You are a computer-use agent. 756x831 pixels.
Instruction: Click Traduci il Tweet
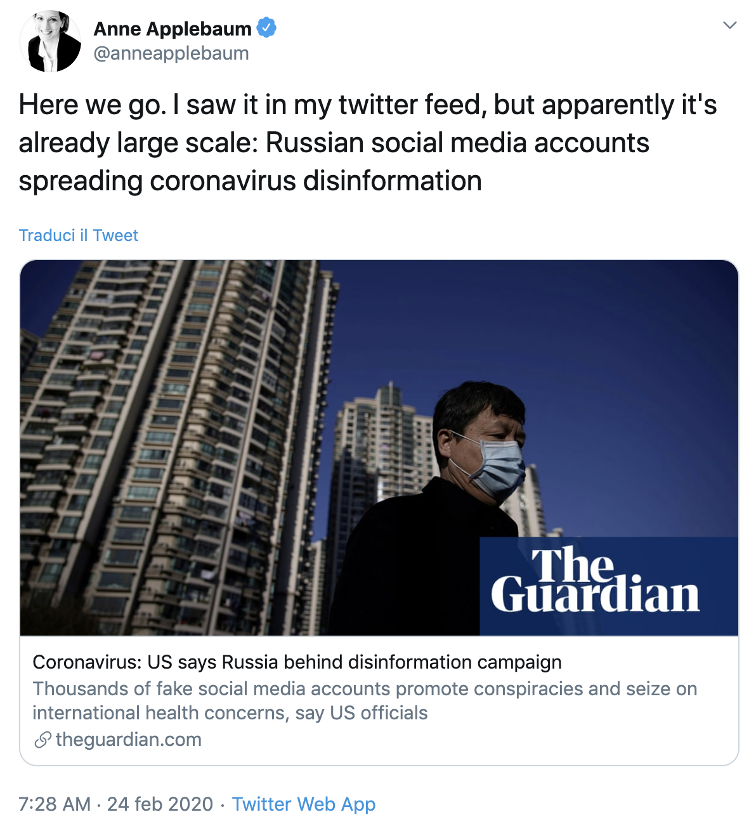[x=79, y=235]
